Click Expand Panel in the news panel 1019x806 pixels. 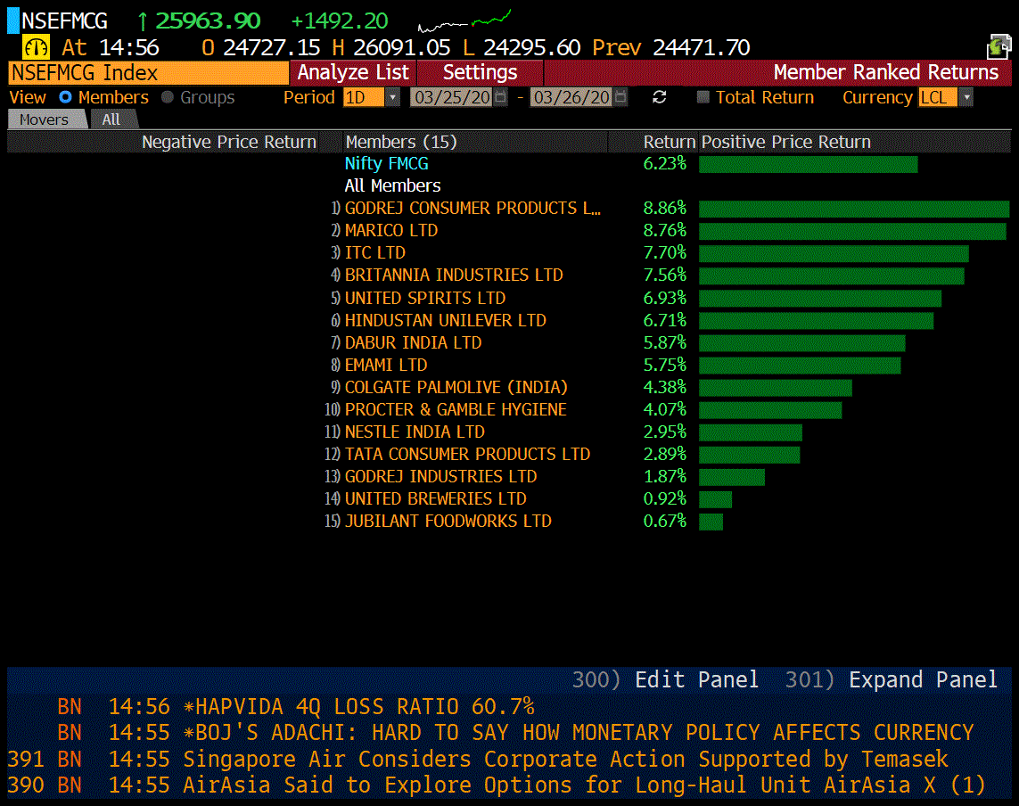(922, 680)
